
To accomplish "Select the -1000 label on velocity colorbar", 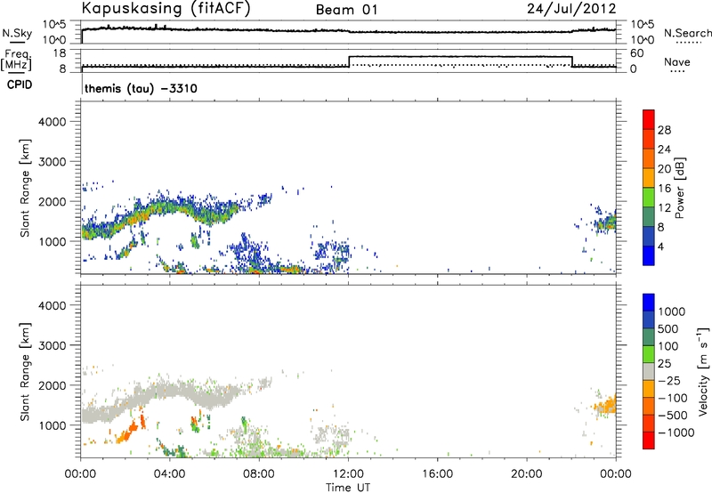I will coord(676,432).
